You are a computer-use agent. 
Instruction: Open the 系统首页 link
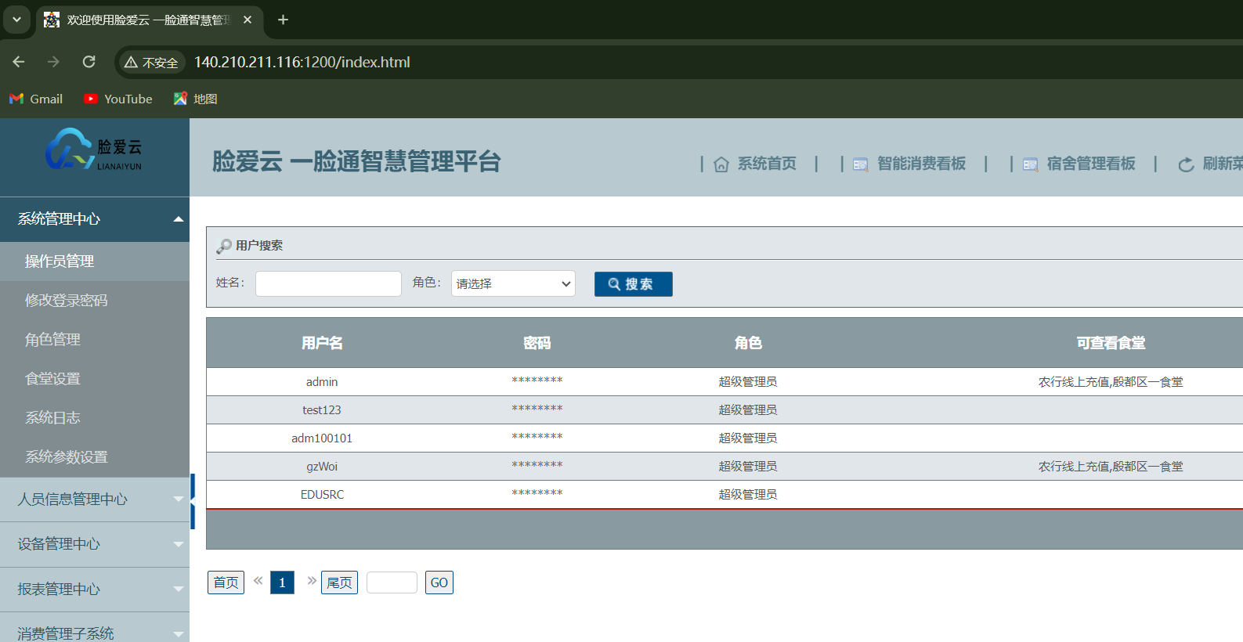[x=767, y=164]
